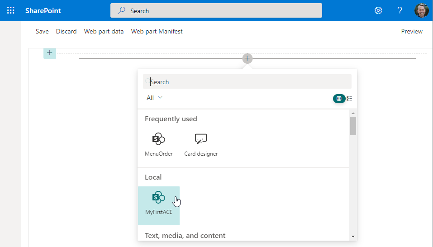The height and width of the screenshot is (247, 433).
Task: Open the app launcher waffle menu
Action: pos(10,10)
